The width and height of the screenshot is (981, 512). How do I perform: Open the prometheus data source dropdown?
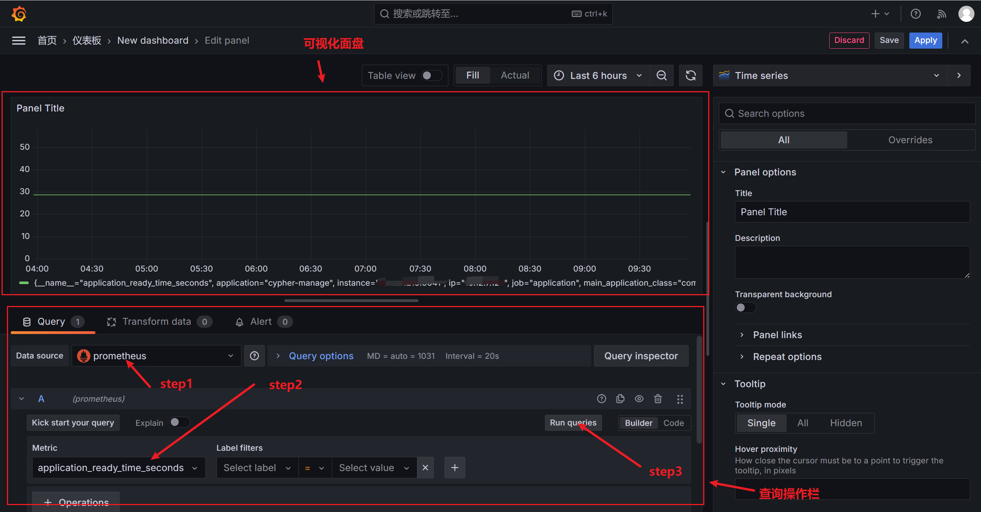click(x=156, y=356)
